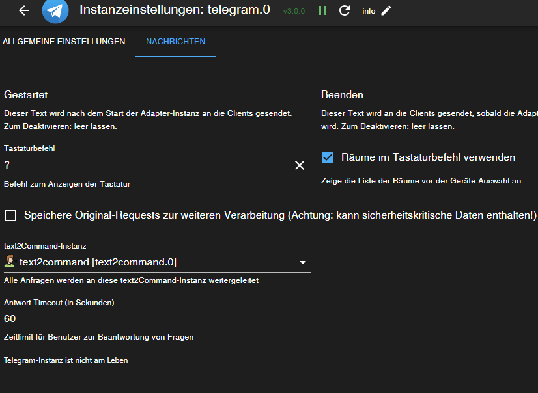Click the v3.9.0 version label
This screenshot has width=538, height=393.
[x=294, y=11]
